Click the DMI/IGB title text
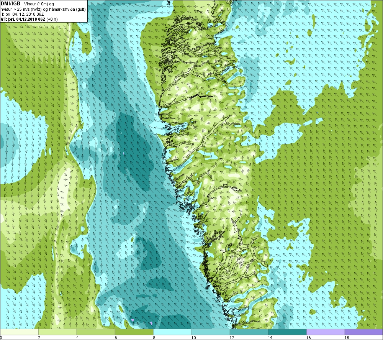Viewport: 383px width, 340px height. pos(10,4)
